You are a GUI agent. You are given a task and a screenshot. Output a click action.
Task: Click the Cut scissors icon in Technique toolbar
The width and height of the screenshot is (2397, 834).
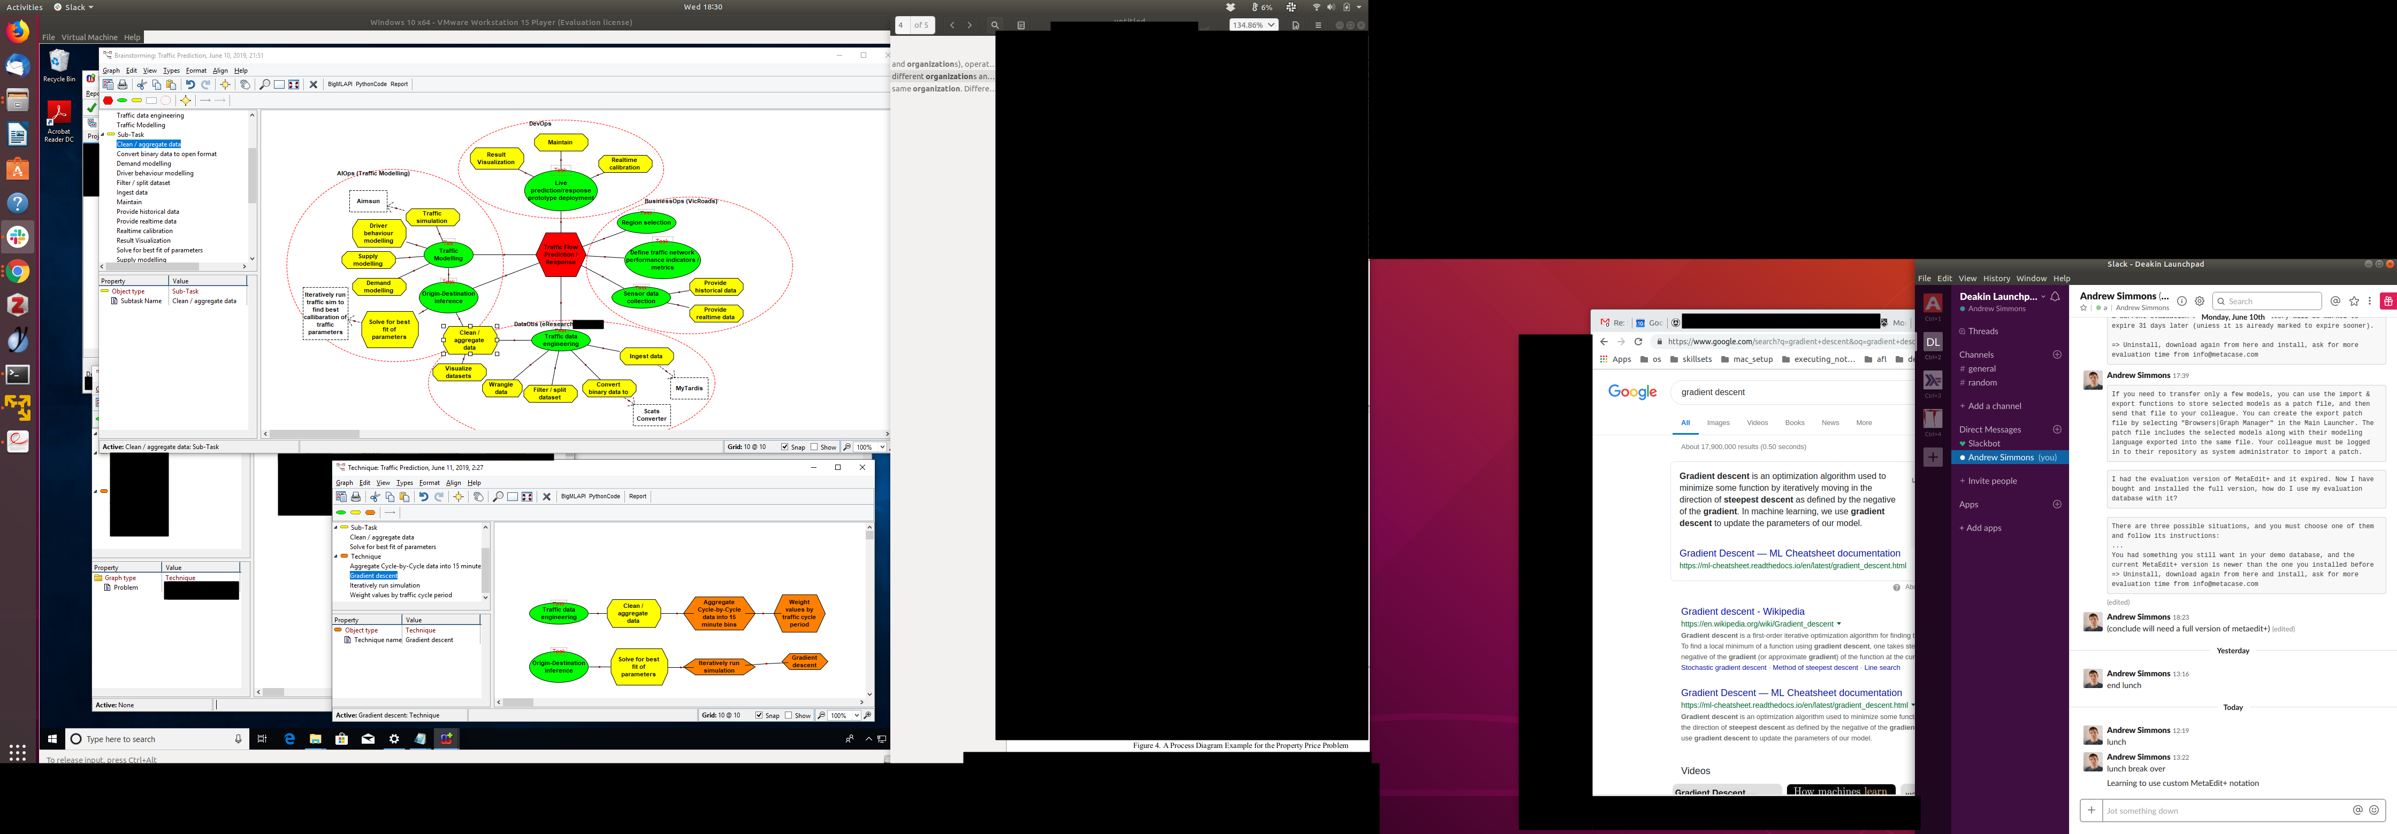pos(375,497)
